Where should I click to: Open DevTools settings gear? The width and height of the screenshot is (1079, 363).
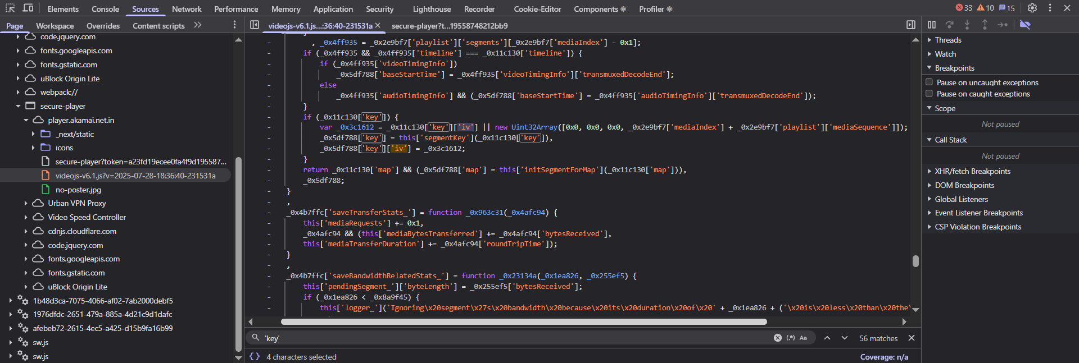1032,8
